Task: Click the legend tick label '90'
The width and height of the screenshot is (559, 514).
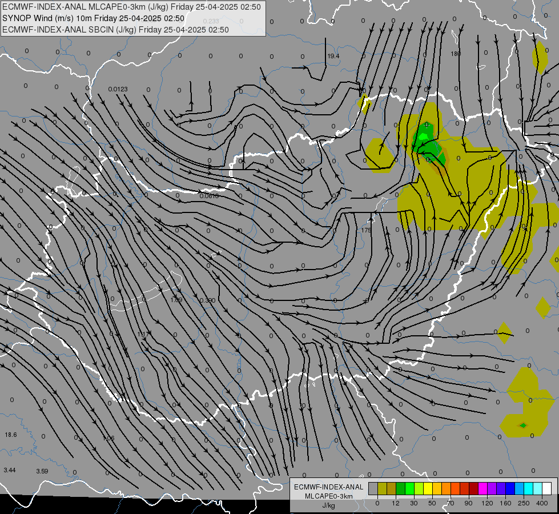Action: 468,503
